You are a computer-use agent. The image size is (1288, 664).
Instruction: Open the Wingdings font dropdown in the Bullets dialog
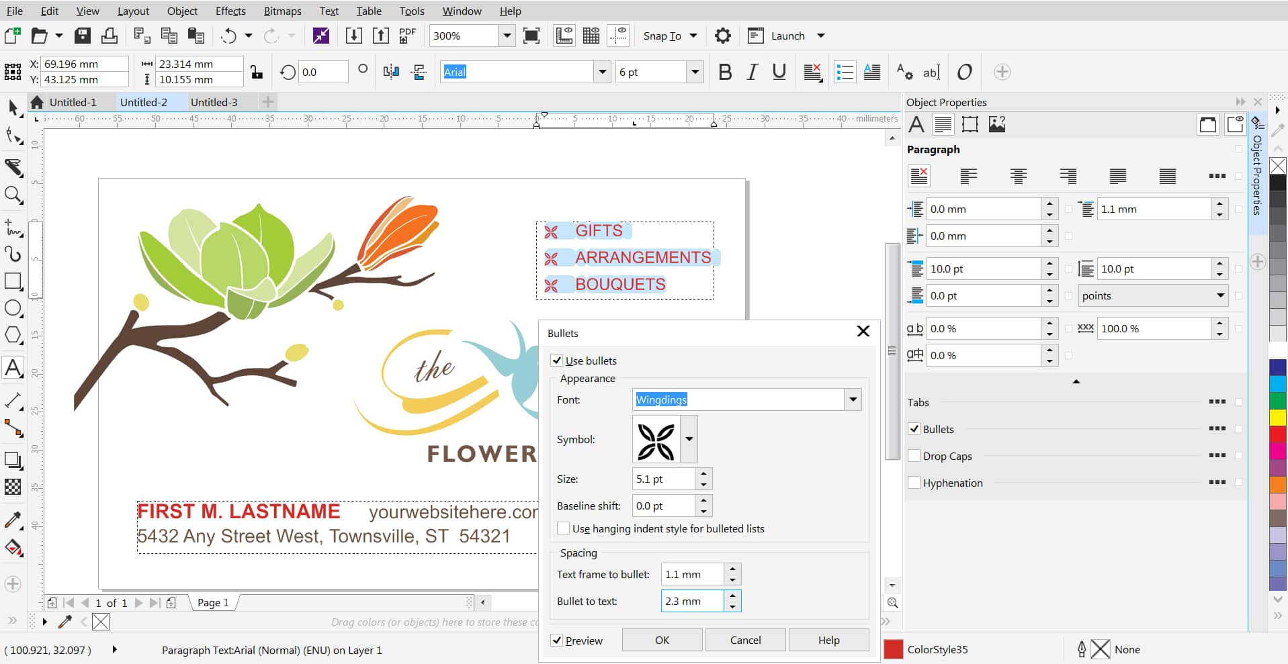[x=853, y=399]
